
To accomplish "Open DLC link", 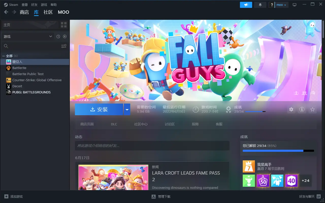I will (x=114, y=124).
